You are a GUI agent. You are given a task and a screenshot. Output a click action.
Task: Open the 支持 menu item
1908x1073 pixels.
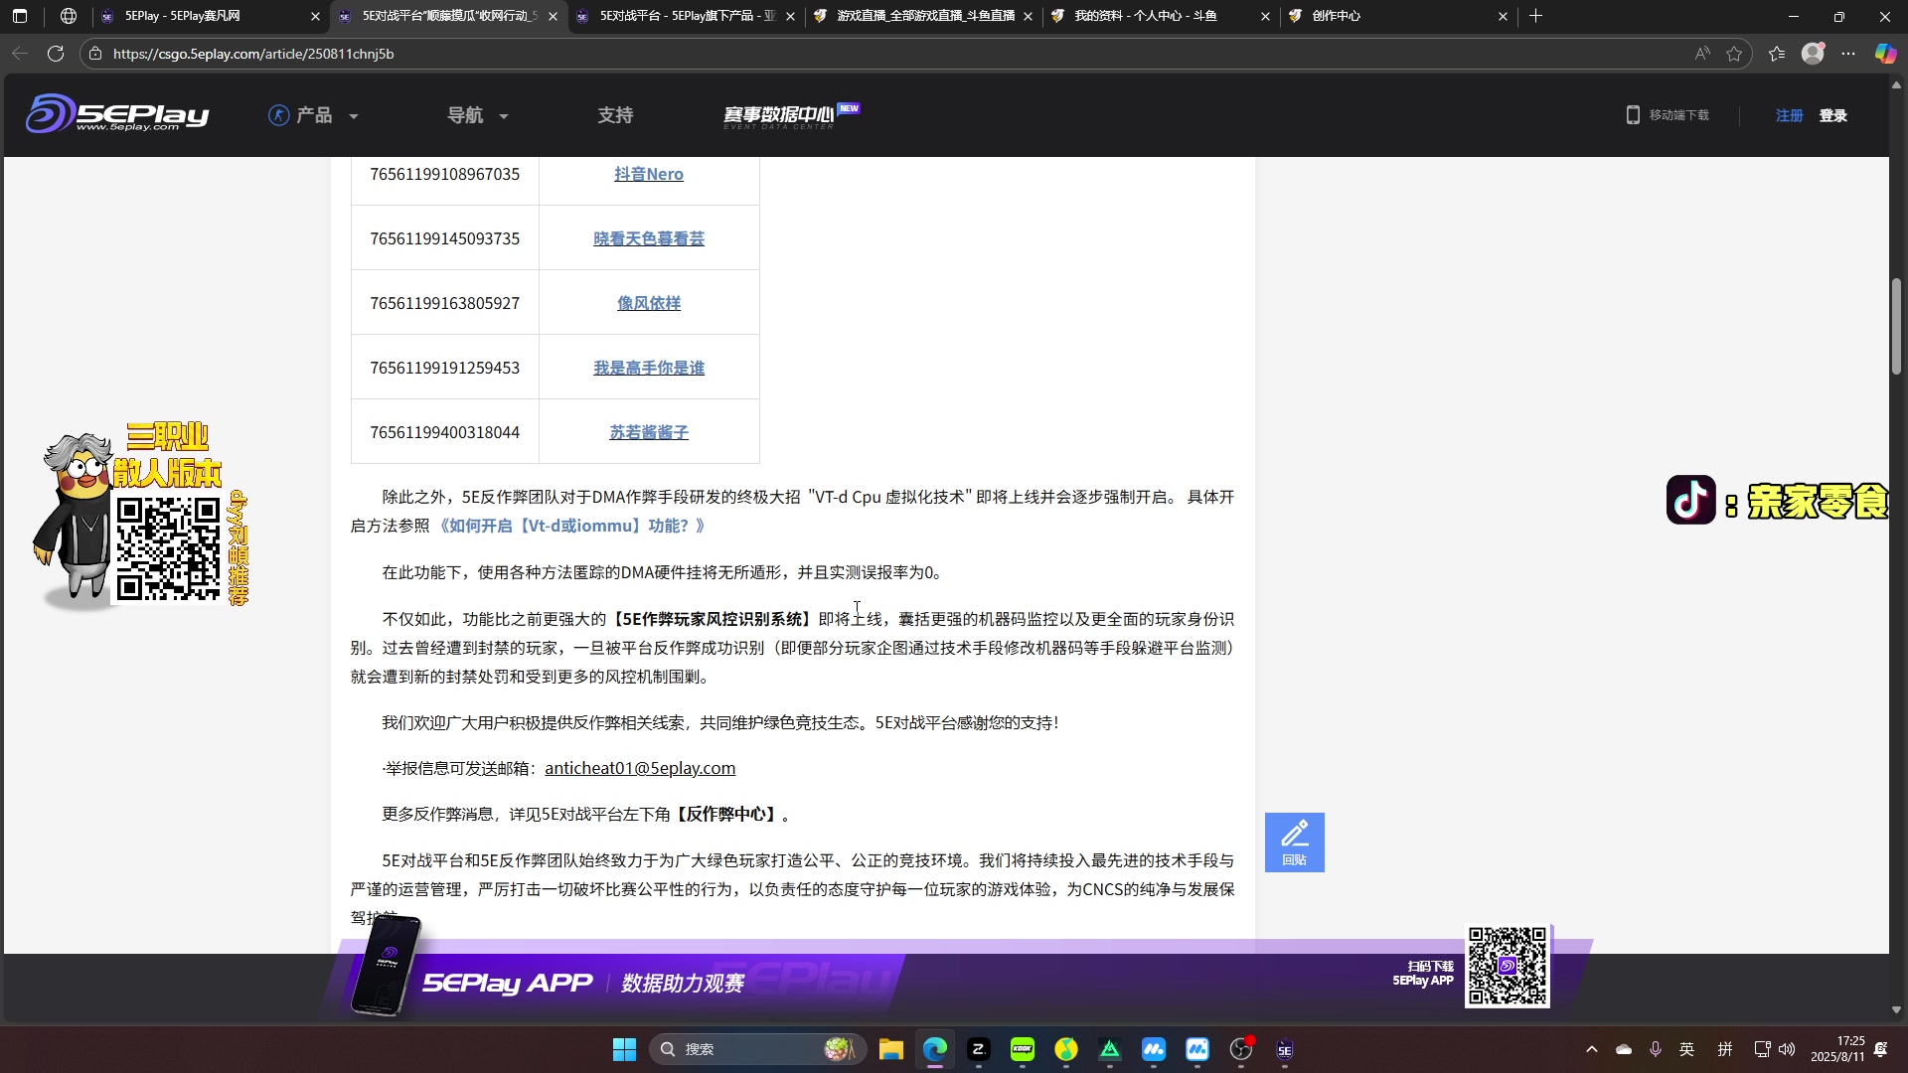point(615,115)
